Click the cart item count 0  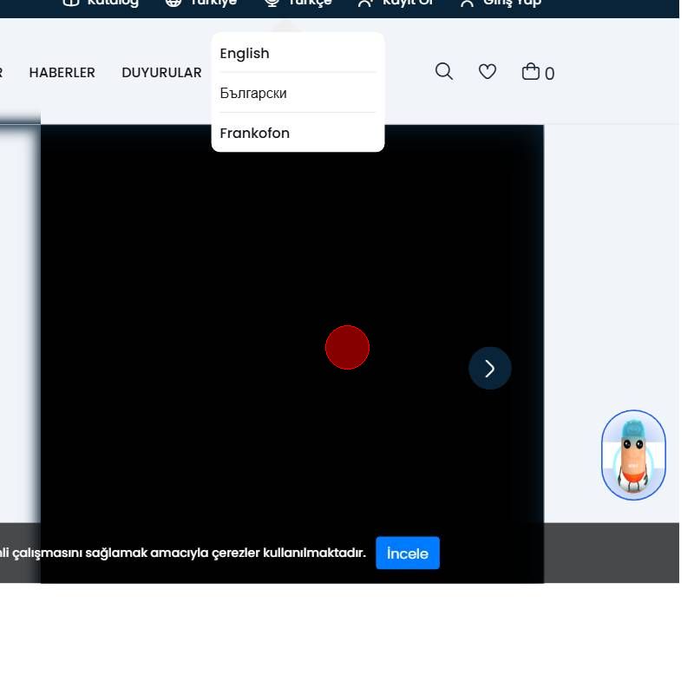click(x=549, y=74)
